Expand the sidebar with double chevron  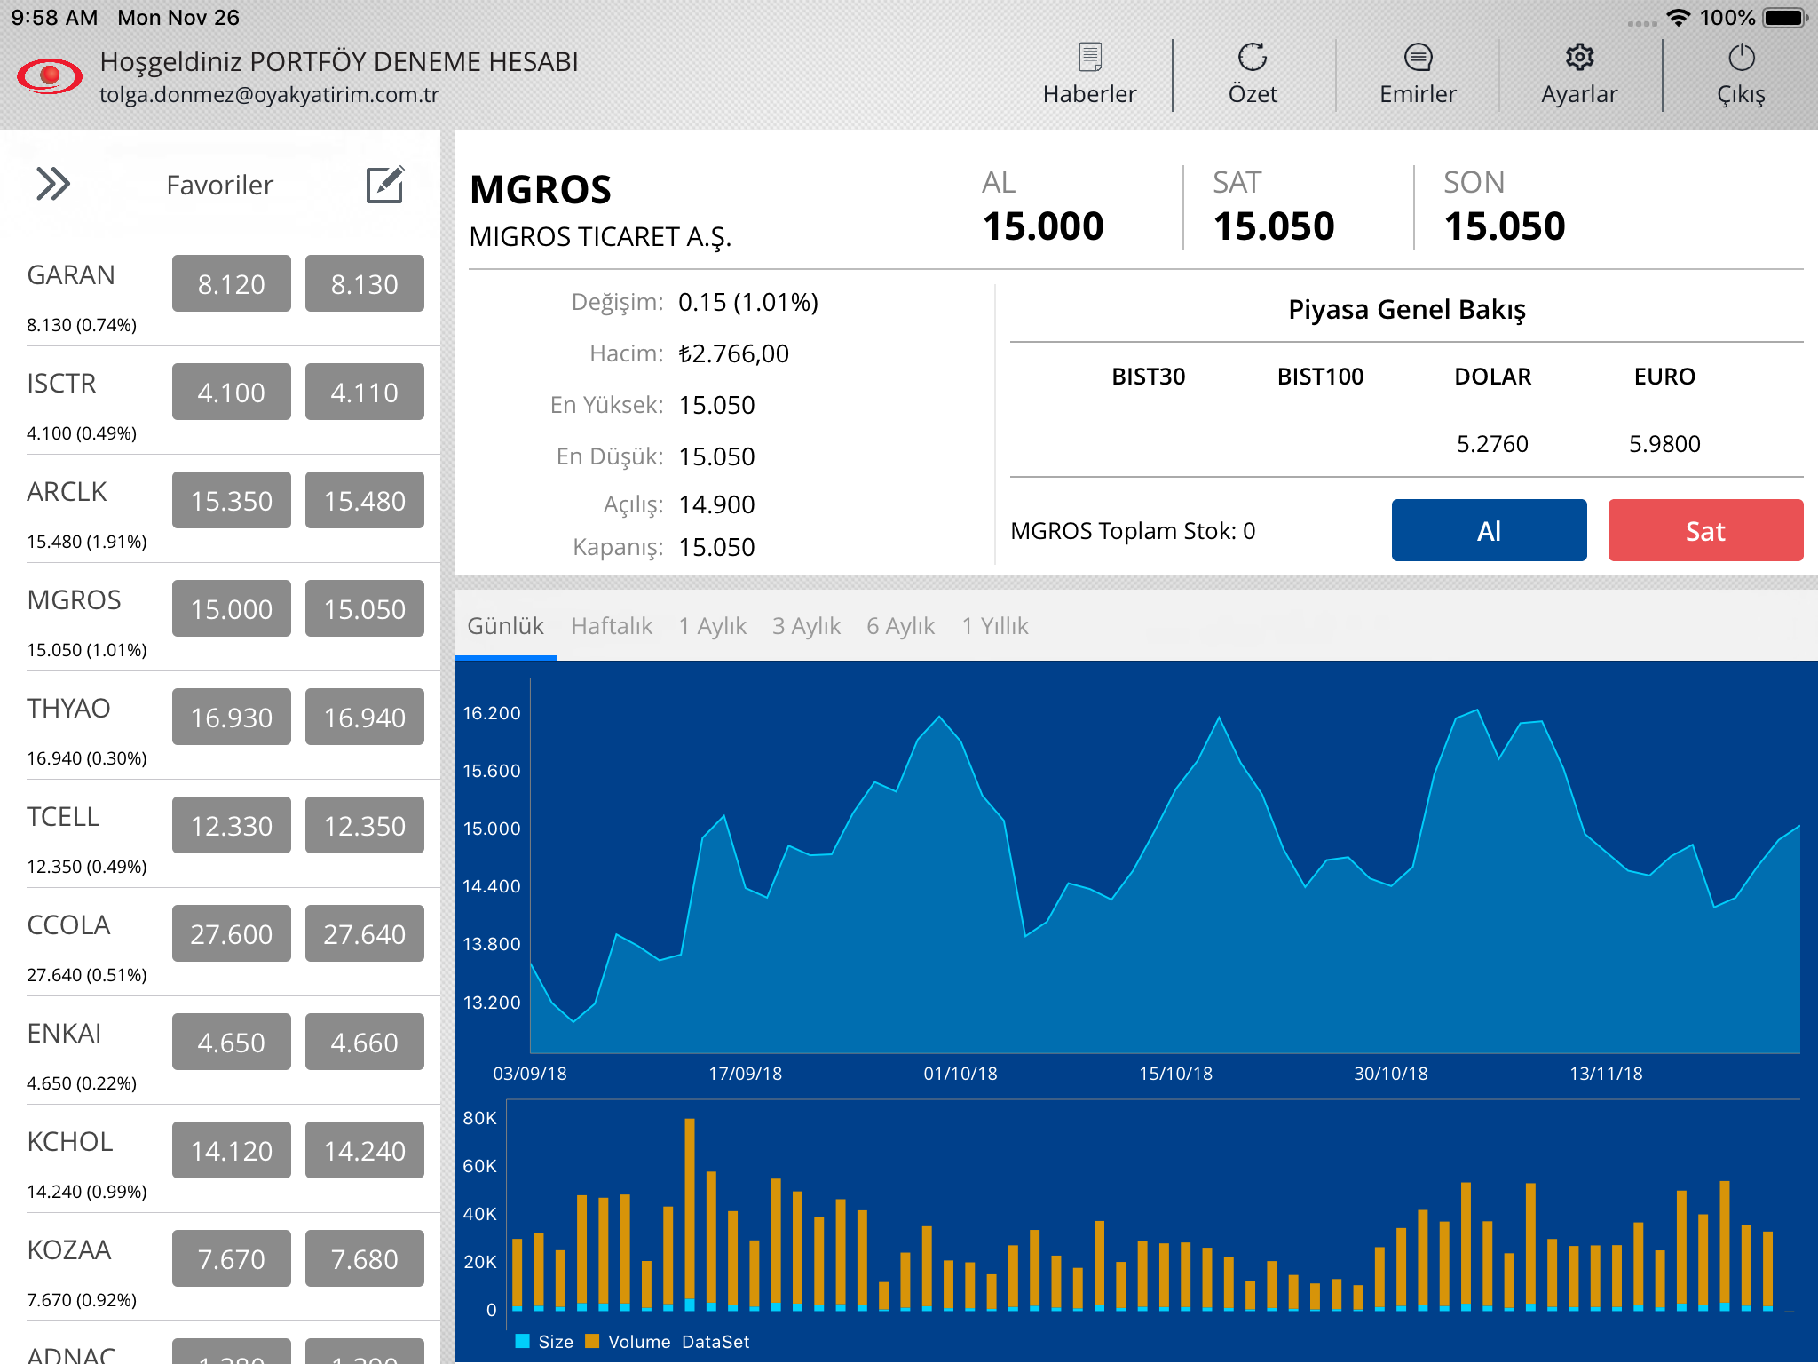coord(53,184)
